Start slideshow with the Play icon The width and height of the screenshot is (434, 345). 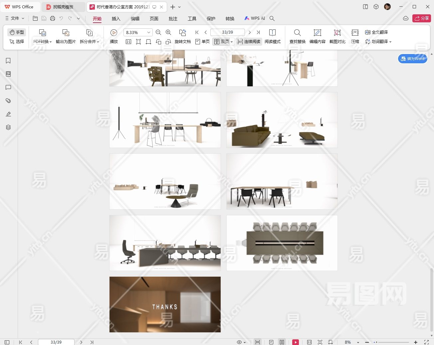point(114,36)
